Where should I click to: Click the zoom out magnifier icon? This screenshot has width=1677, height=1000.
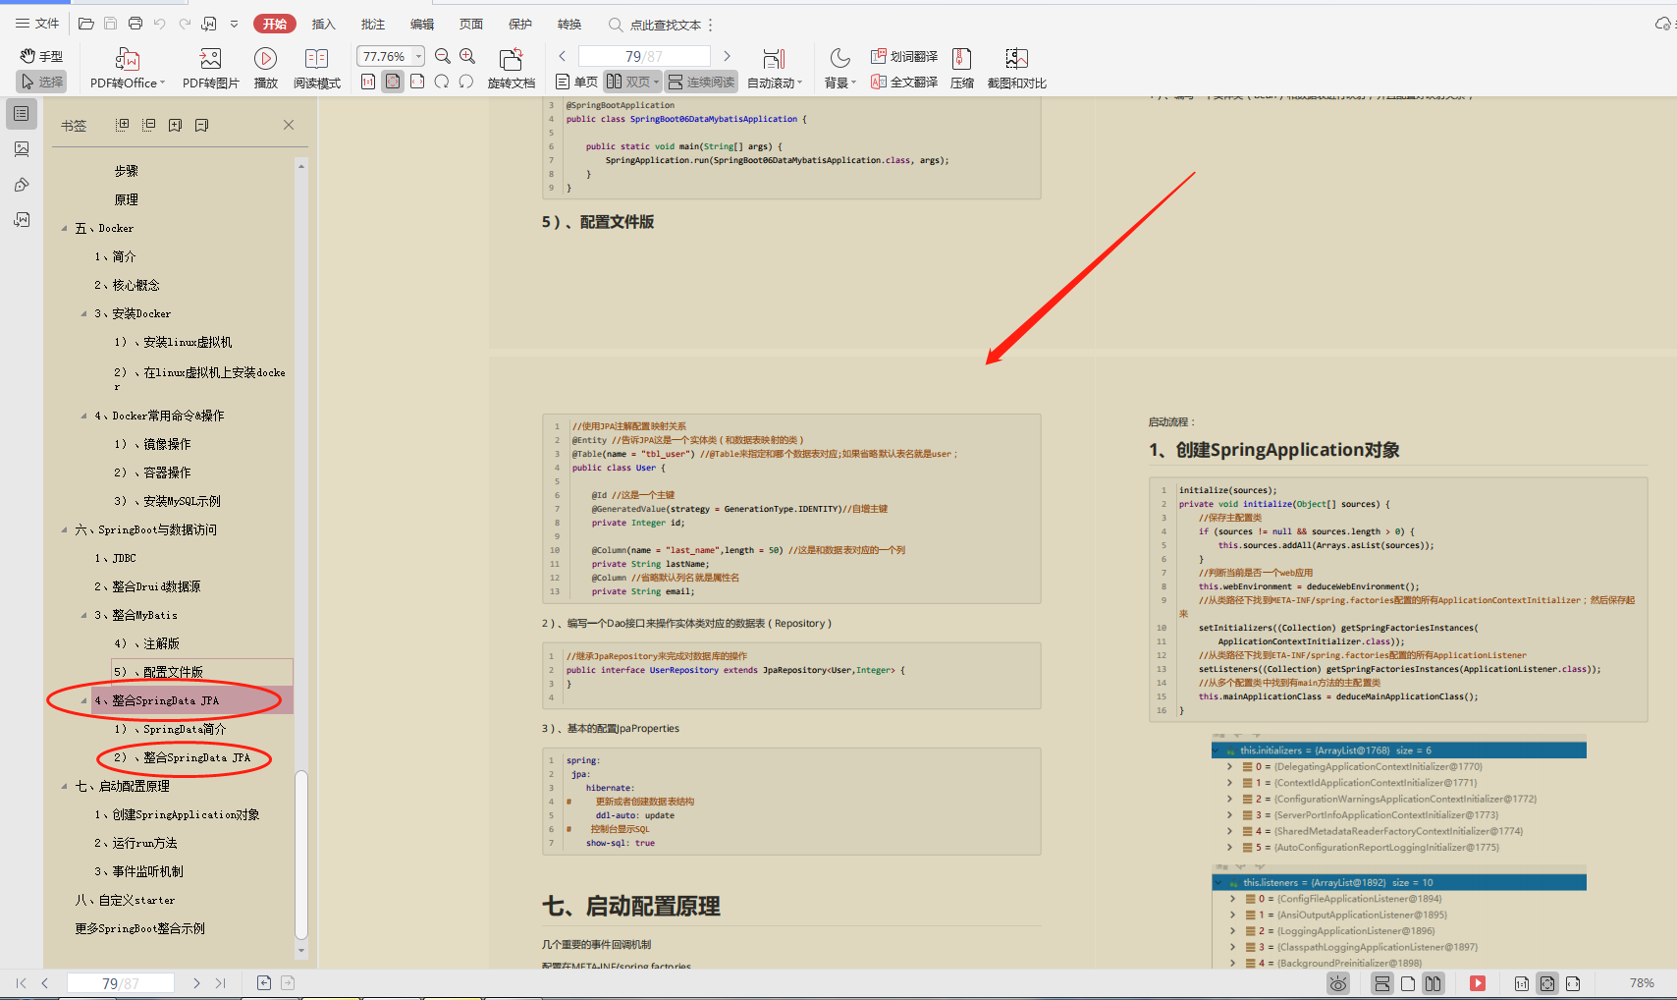[x=443, y=57]
